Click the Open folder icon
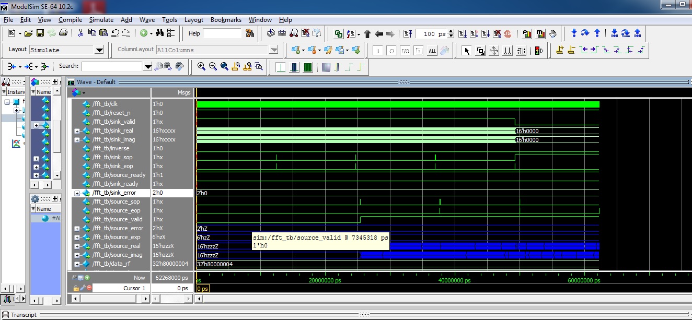This screenshot has height=320, width=692. [x=28, y=33]
